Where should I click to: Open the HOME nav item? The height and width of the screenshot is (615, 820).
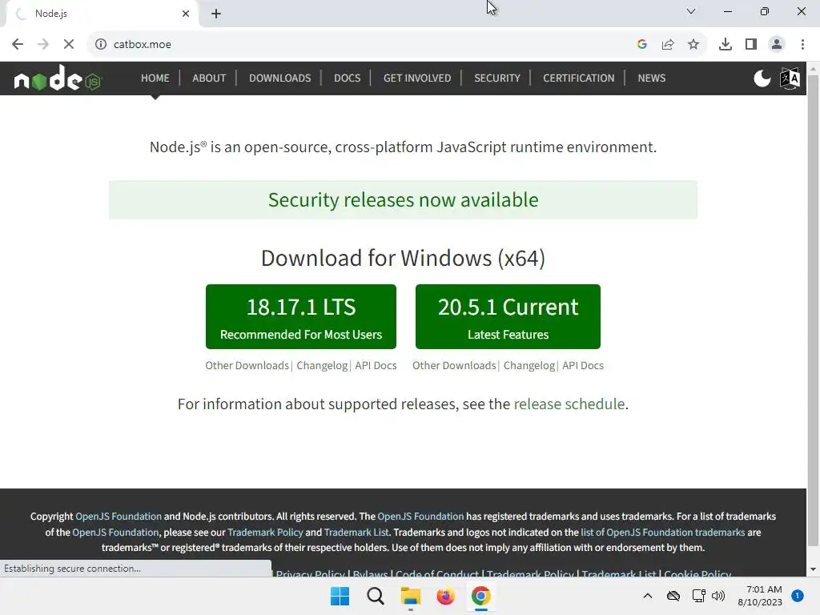tap(155, 78)
